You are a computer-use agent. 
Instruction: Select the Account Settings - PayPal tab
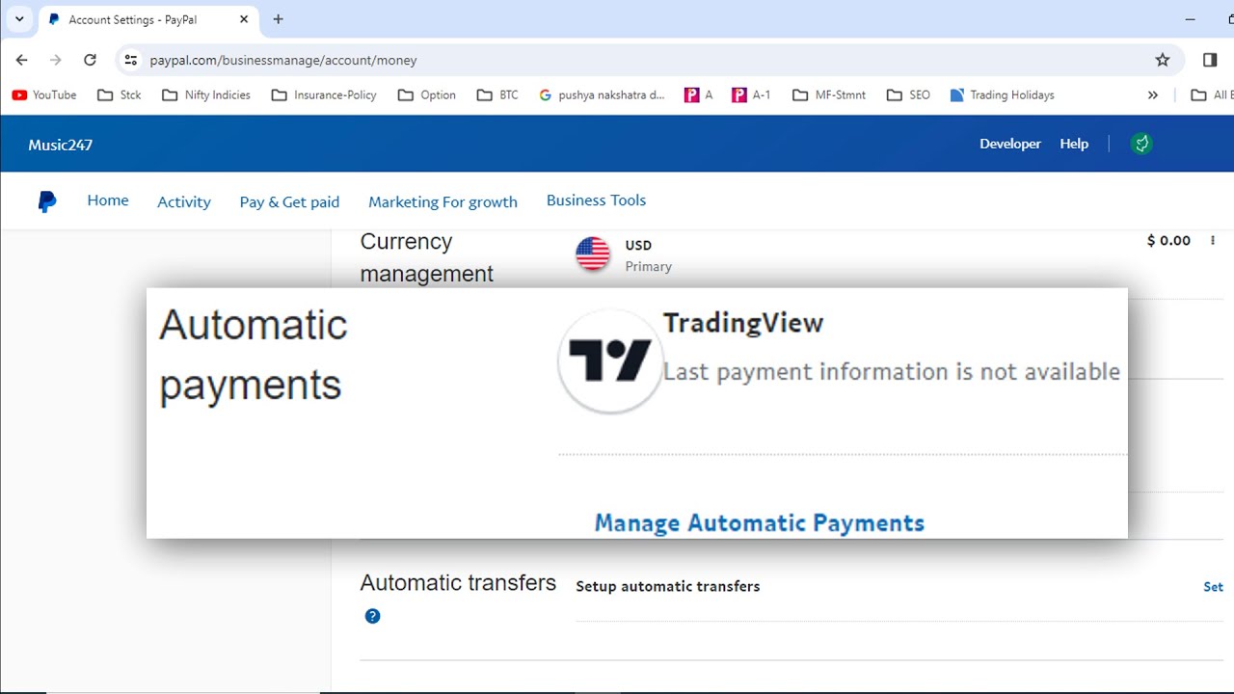point(149,19)
